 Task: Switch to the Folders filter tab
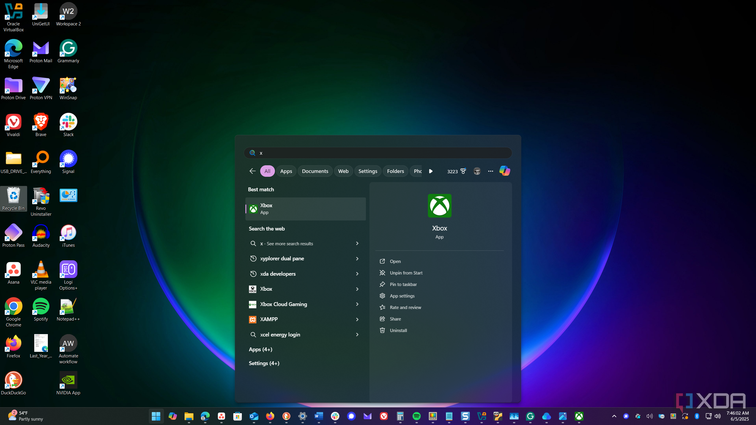395,171
